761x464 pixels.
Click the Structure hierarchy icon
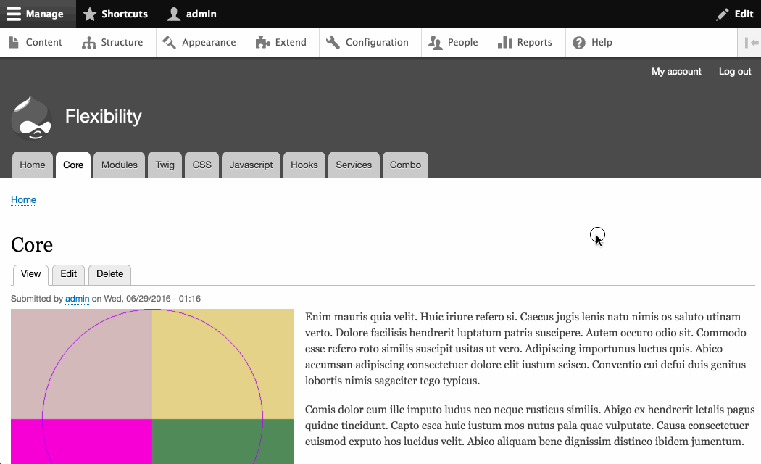[x=89, y=43]
